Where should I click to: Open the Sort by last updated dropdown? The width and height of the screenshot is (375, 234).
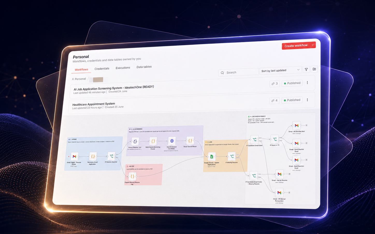[x=280, y=70]
